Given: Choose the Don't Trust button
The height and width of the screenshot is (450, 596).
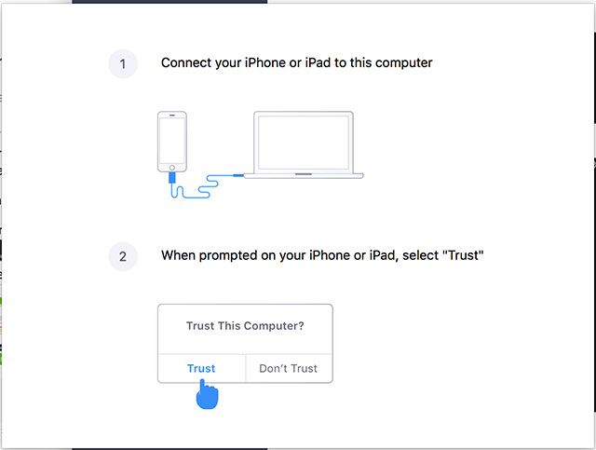Looking at the screenshot, I should [289, 368].
